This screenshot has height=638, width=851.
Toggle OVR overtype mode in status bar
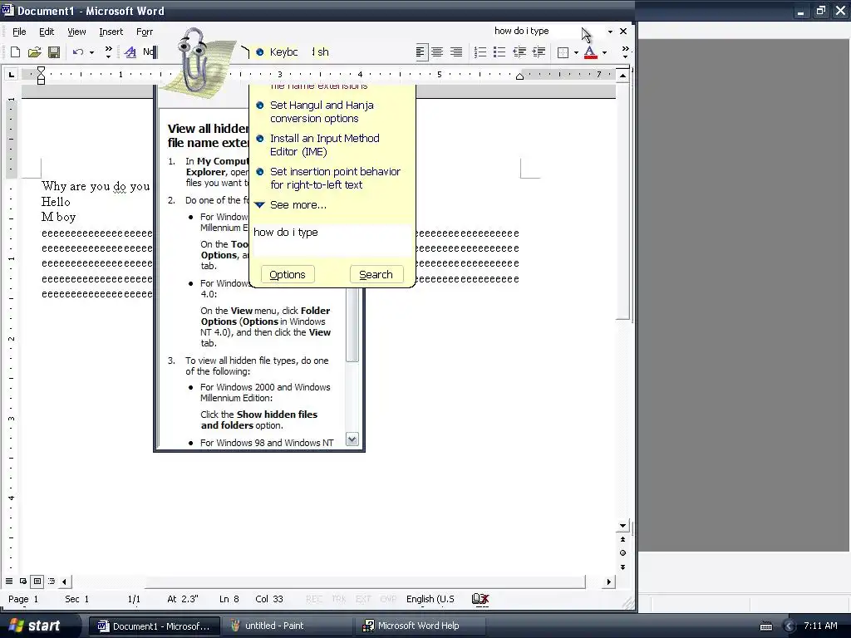(x=388, y=599)
